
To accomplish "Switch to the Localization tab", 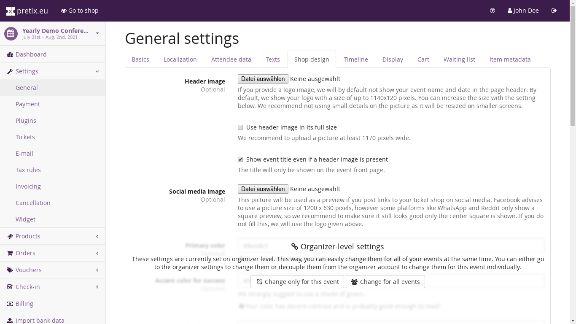I will point(180,59).
